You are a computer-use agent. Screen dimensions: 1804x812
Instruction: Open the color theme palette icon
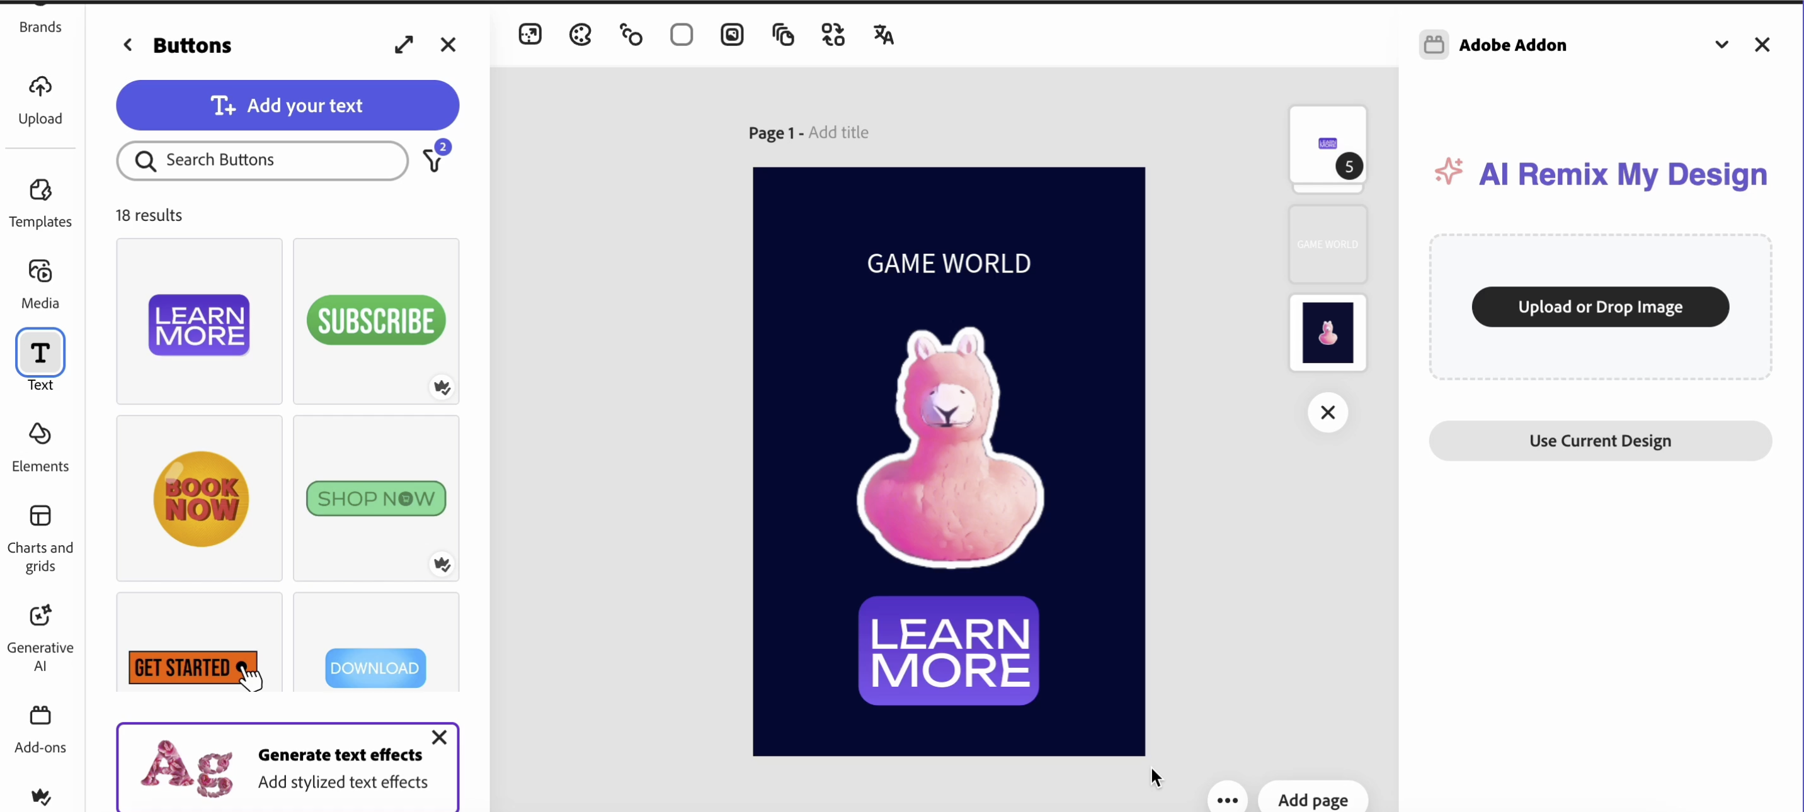coord(581,34)
